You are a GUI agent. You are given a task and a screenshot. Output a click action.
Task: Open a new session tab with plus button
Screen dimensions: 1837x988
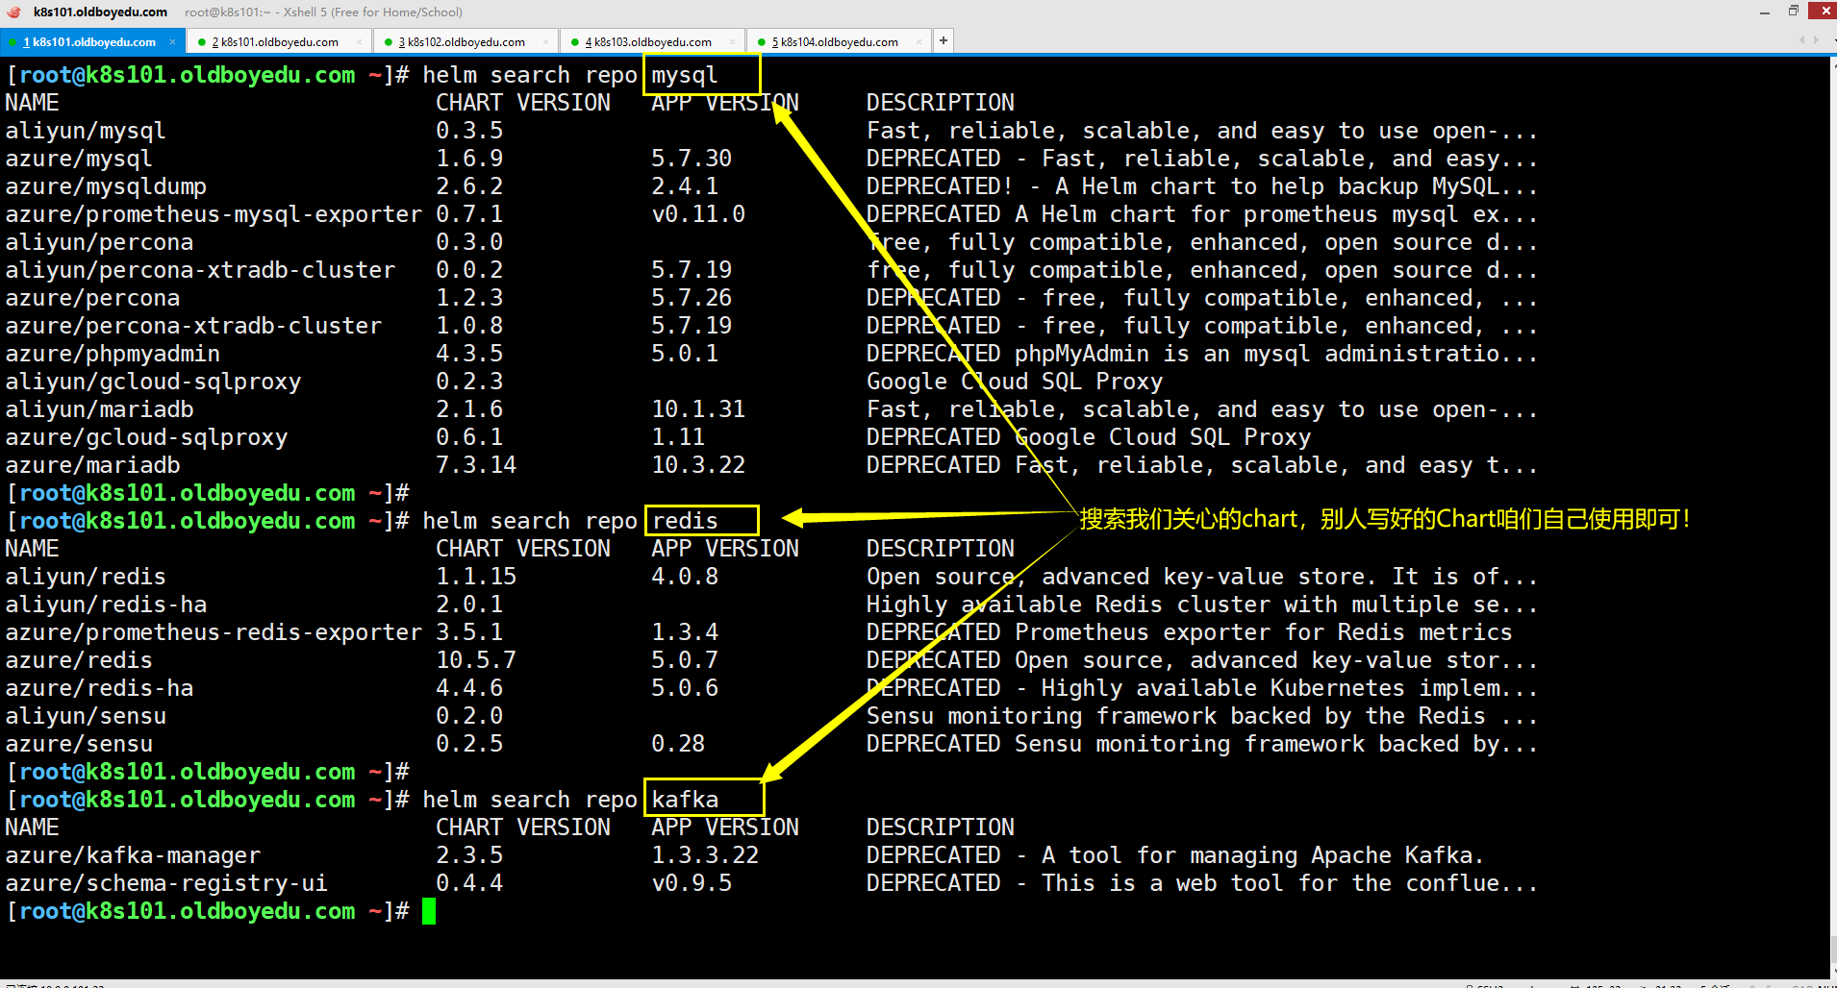pos(944,40)
